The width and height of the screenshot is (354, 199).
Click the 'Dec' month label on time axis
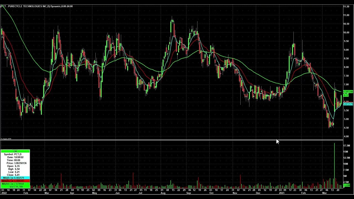click(258, 193)
